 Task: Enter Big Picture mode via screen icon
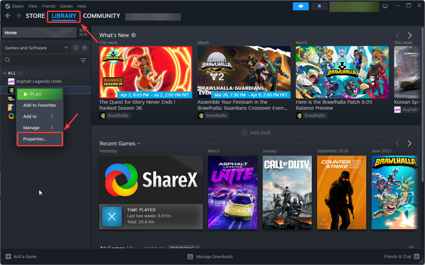(x=385, y=6)
